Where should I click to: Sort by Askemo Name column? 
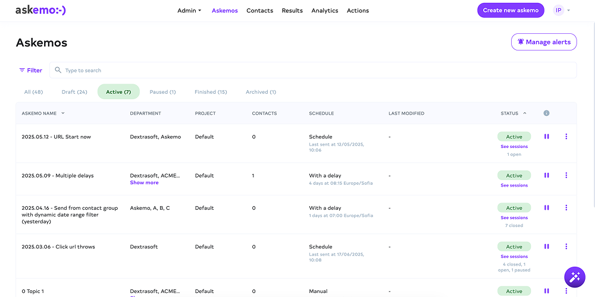click(x=43, y=113)
